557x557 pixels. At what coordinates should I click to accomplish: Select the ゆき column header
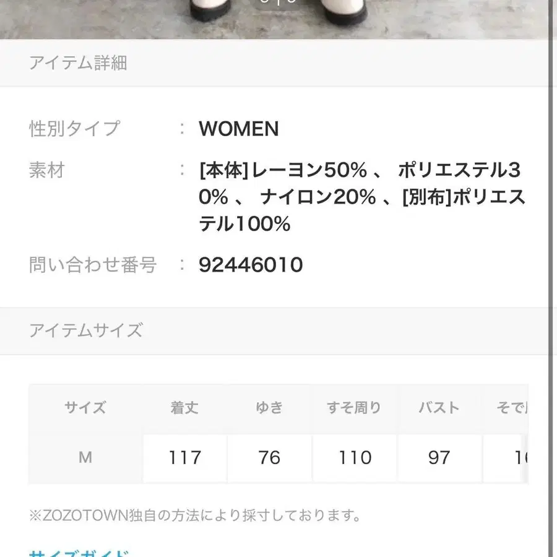[x=269, y=407]
